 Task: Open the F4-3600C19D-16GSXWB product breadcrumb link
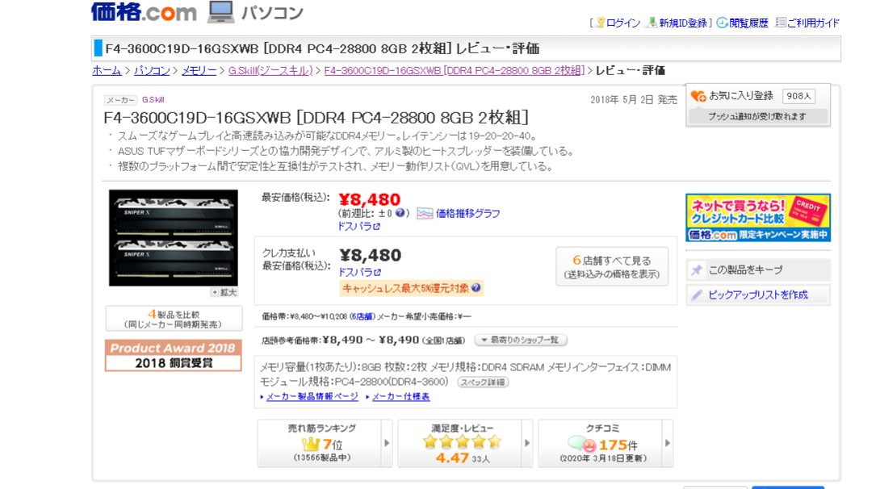tap(454, 71)
